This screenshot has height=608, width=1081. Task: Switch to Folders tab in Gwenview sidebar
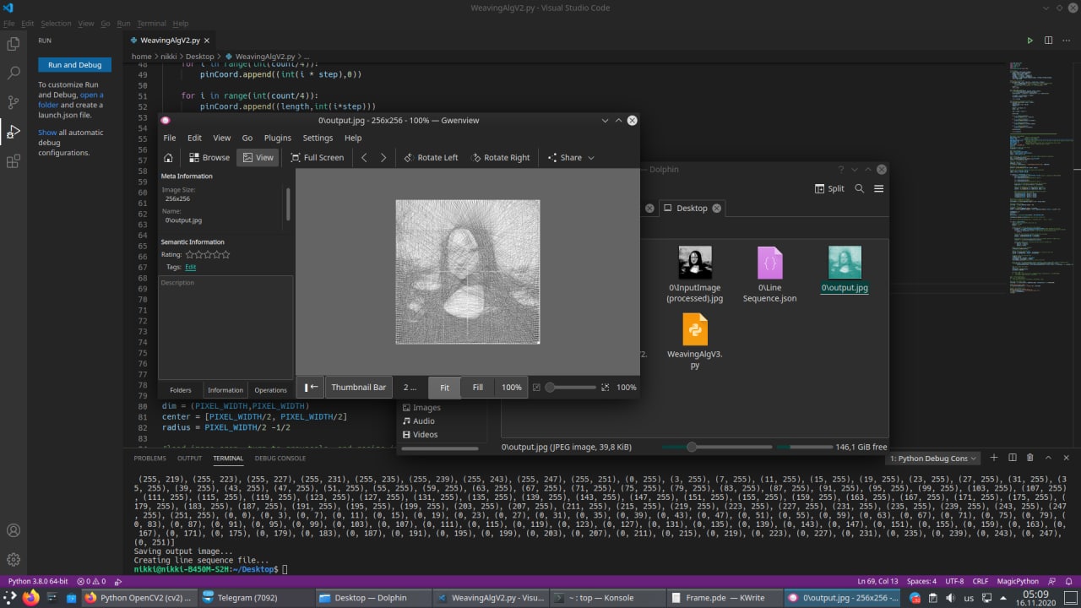[181, 390]
